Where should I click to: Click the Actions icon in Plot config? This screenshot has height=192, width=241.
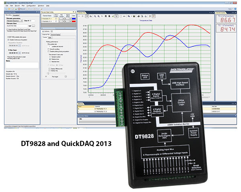pos(43,31)
